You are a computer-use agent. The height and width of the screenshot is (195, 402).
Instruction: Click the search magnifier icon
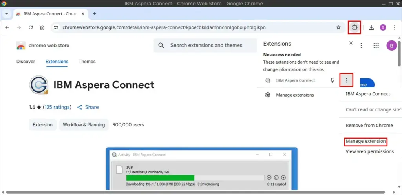[161, 46]
